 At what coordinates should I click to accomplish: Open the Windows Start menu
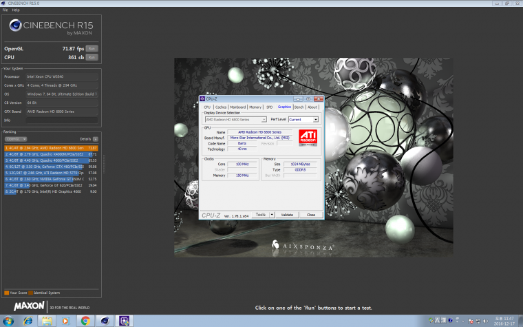pos(8,321)
